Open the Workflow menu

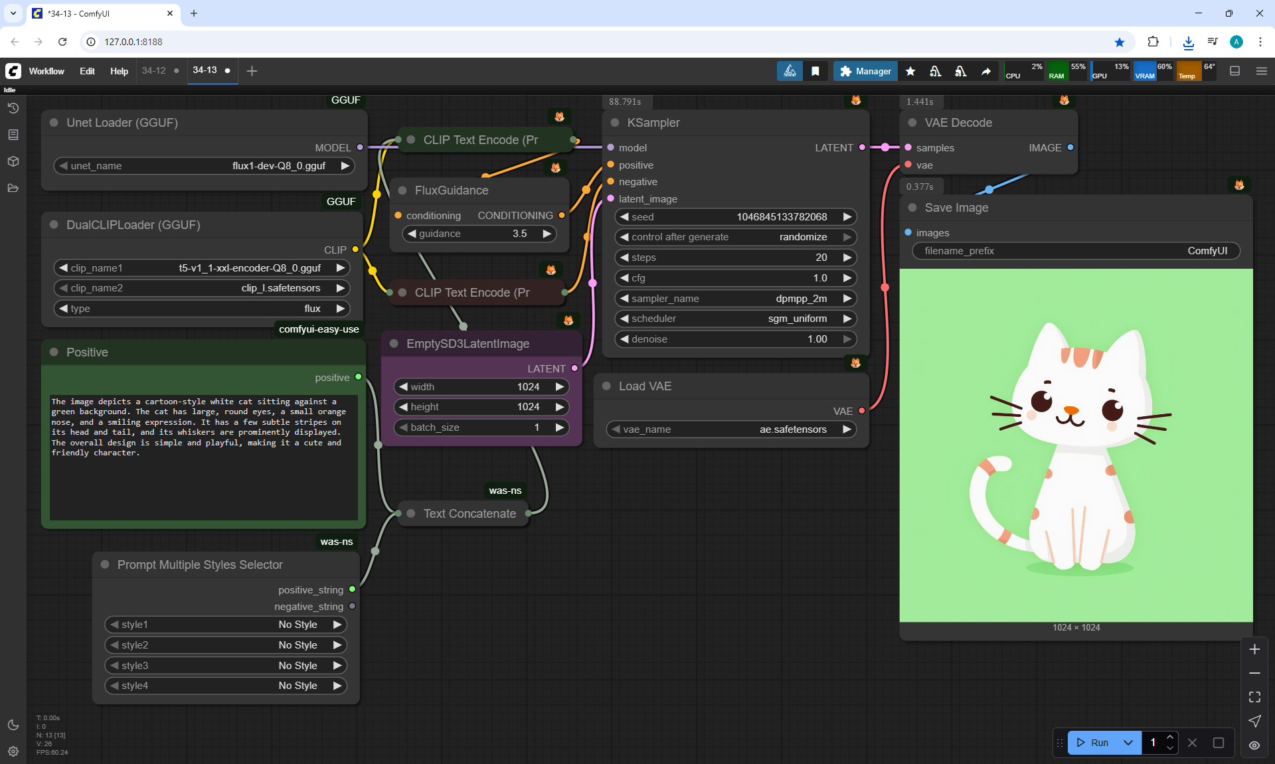46,71
